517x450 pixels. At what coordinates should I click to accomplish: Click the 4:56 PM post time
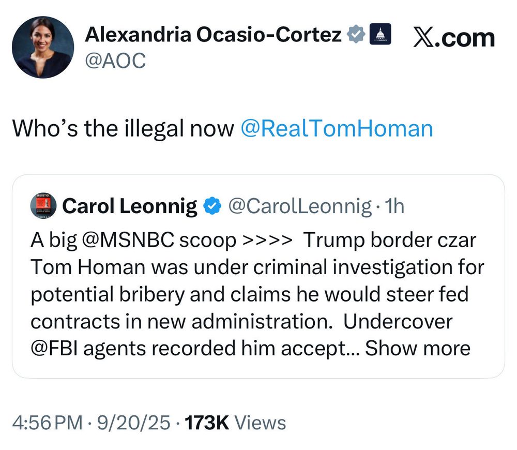click(x=48, y=423)
